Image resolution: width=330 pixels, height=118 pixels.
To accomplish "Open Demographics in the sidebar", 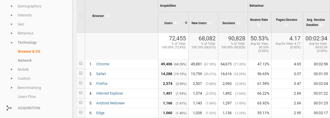I will coord(29,6).
